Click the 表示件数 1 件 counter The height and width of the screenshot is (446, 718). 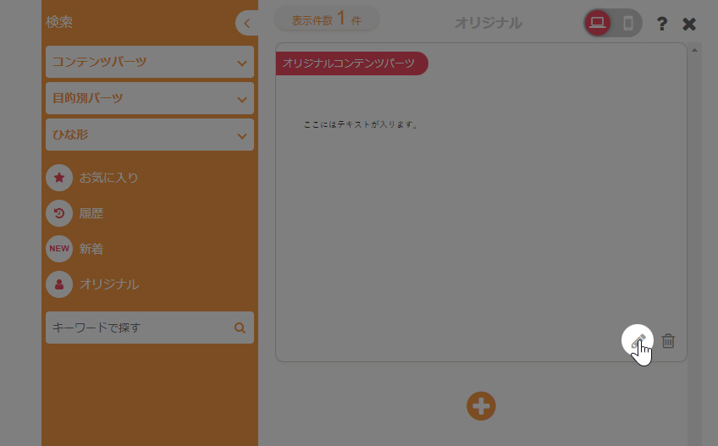[x=327, y=19]
